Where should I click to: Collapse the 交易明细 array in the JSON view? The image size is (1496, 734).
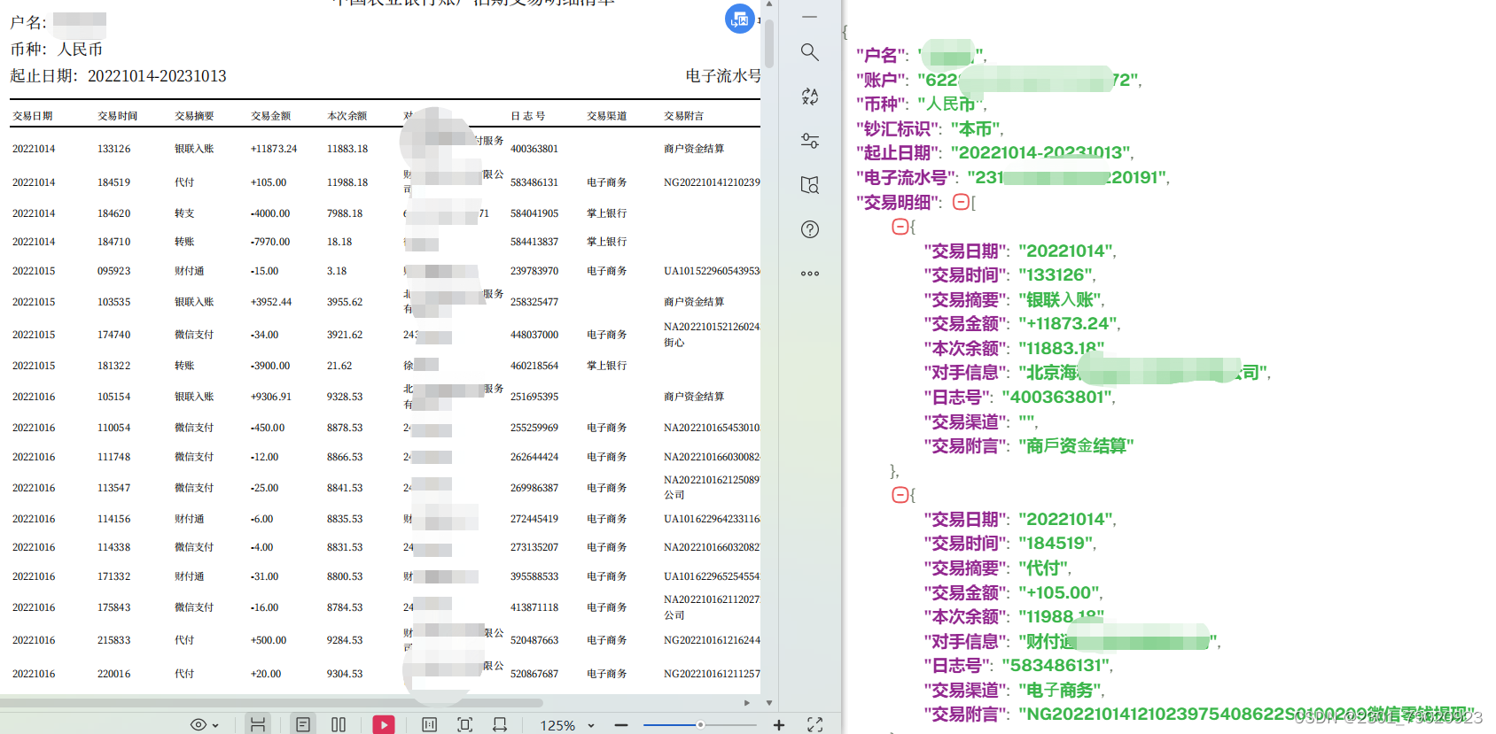click(960, 202)
